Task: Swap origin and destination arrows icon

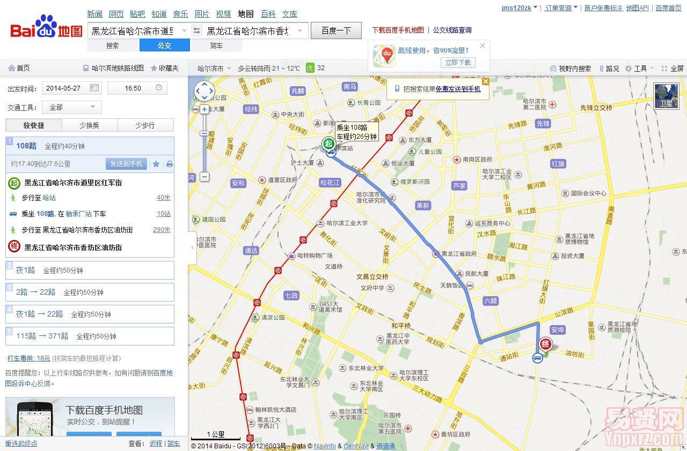Action: click(x=196, y=31)
